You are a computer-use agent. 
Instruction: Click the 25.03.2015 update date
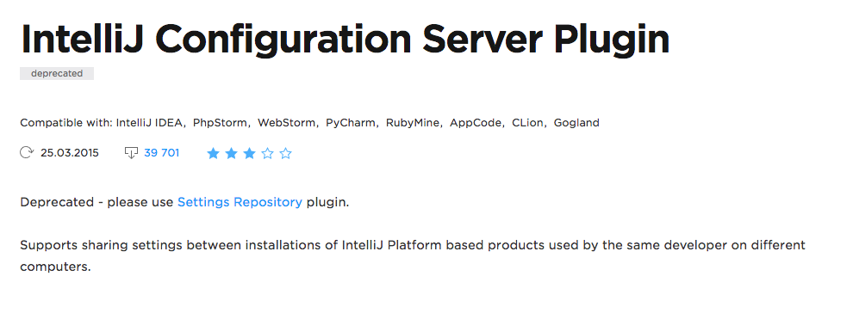[x=70, y=153]
